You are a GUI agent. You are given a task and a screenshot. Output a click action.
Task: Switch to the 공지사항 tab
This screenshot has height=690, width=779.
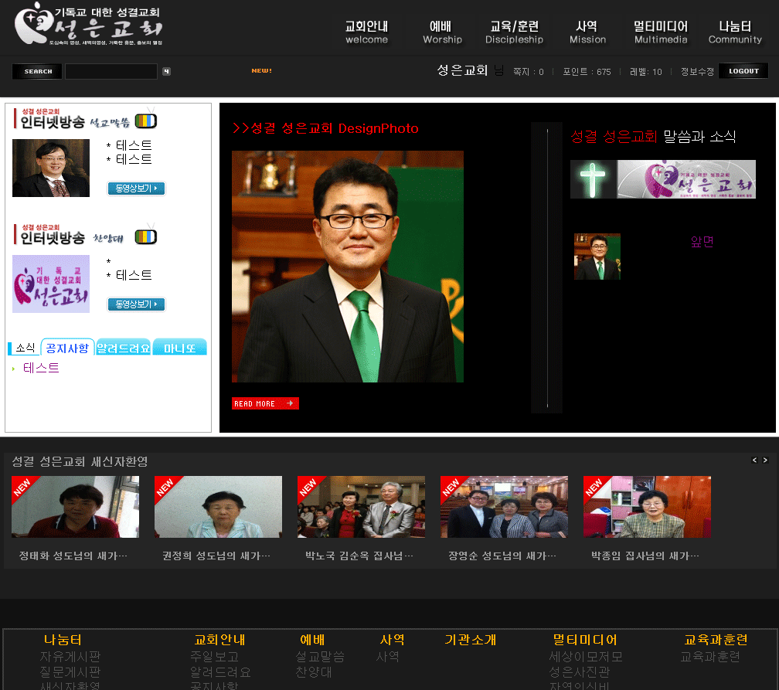67,348
